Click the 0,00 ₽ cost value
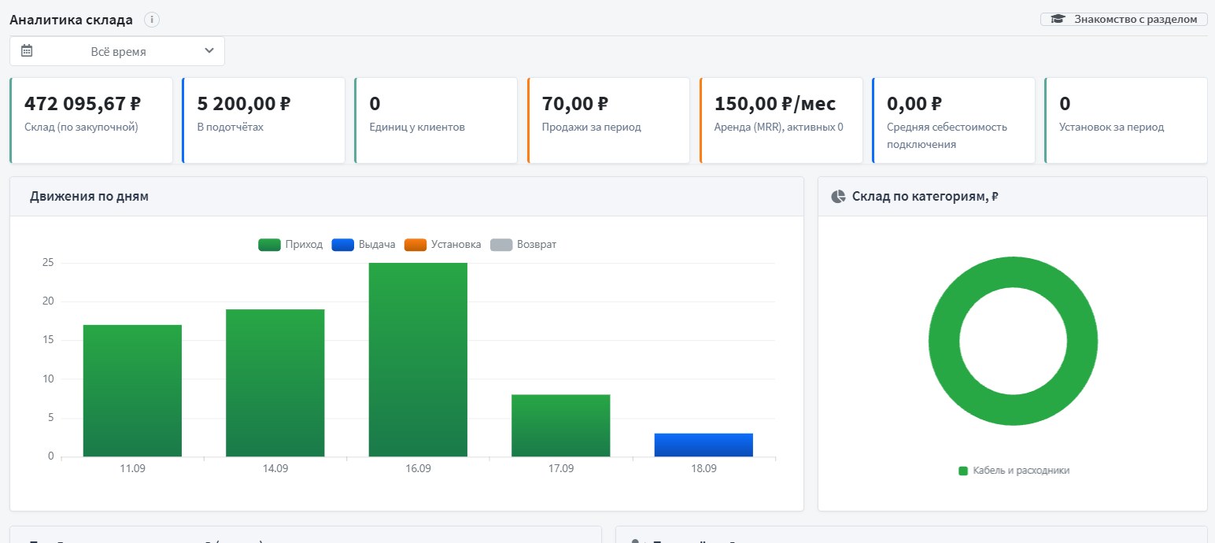The width and height of the screenshot is (1215, 543). point(914,103)
